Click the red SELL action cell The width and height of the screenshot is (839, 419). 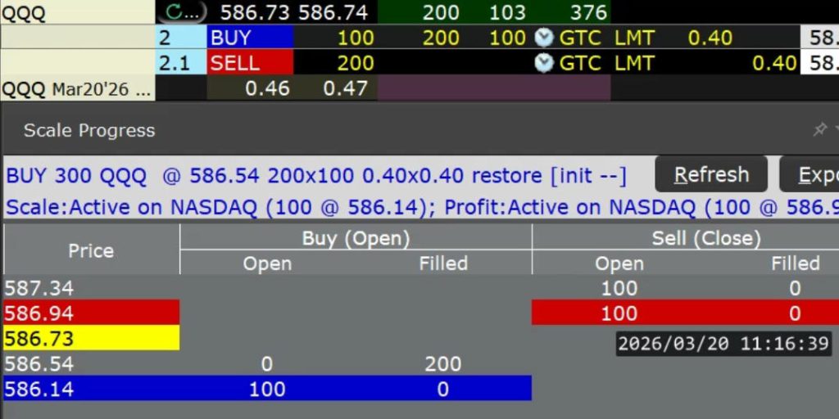coord(250,63)
